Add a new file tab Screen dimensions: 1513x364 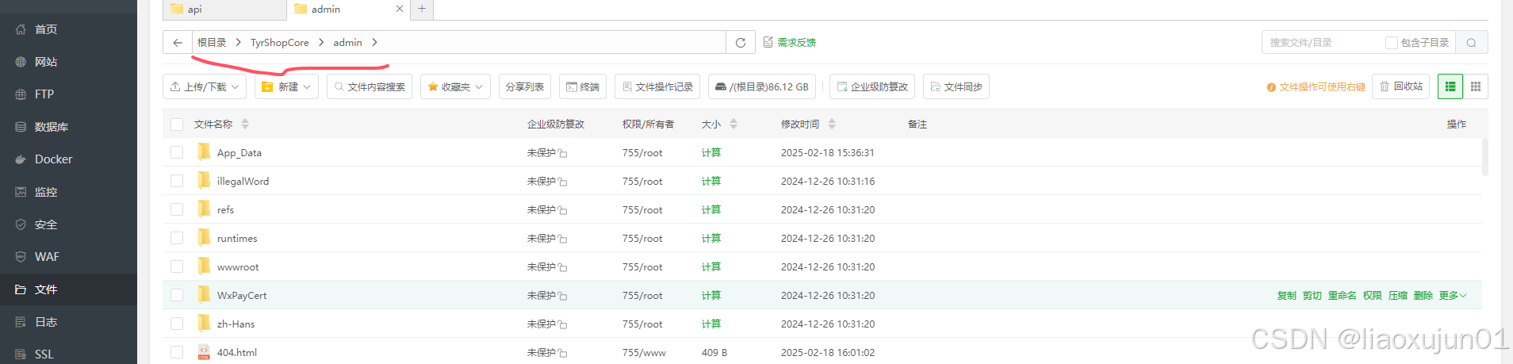422,9
